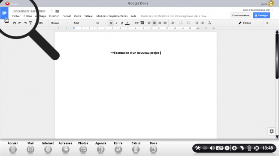Launch Internet from bottom bar

click(x=48, y=148)
